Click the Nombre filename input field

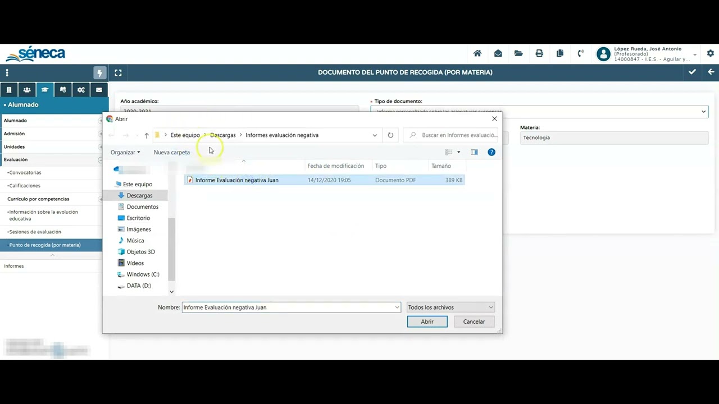click(288, 307)
